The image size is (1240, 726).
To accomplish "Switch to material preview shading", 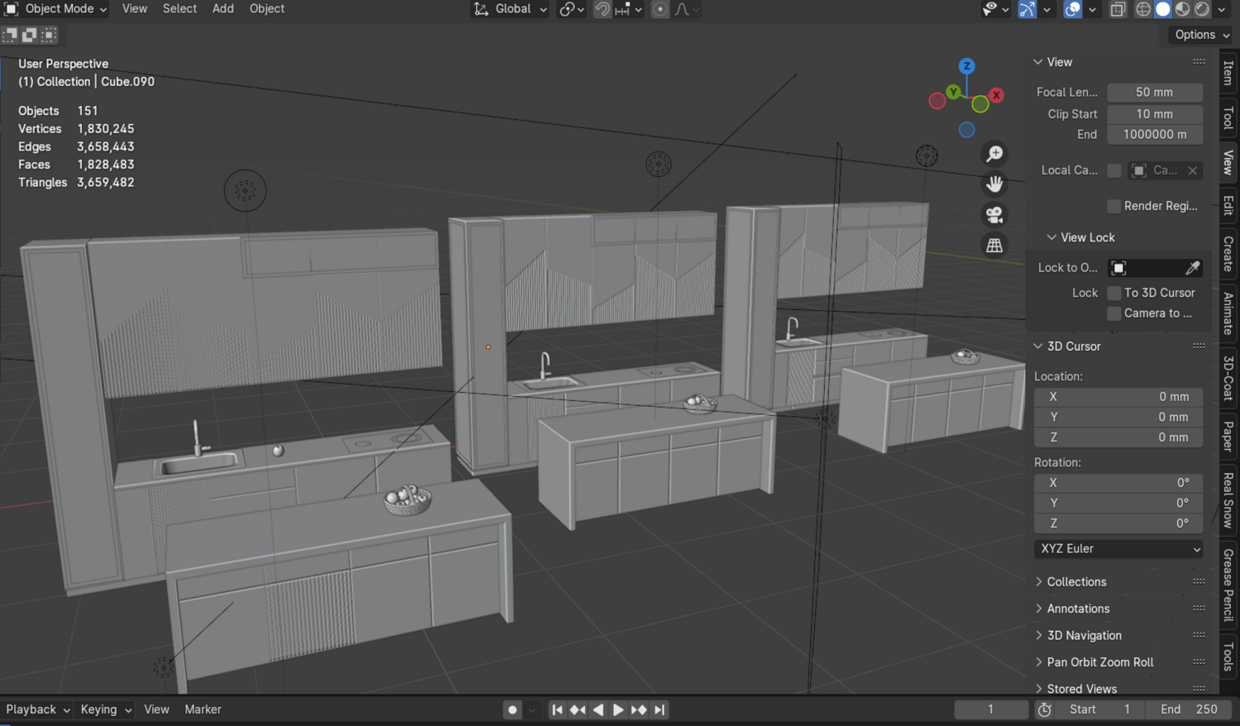I will click(x=1183, y=9).
